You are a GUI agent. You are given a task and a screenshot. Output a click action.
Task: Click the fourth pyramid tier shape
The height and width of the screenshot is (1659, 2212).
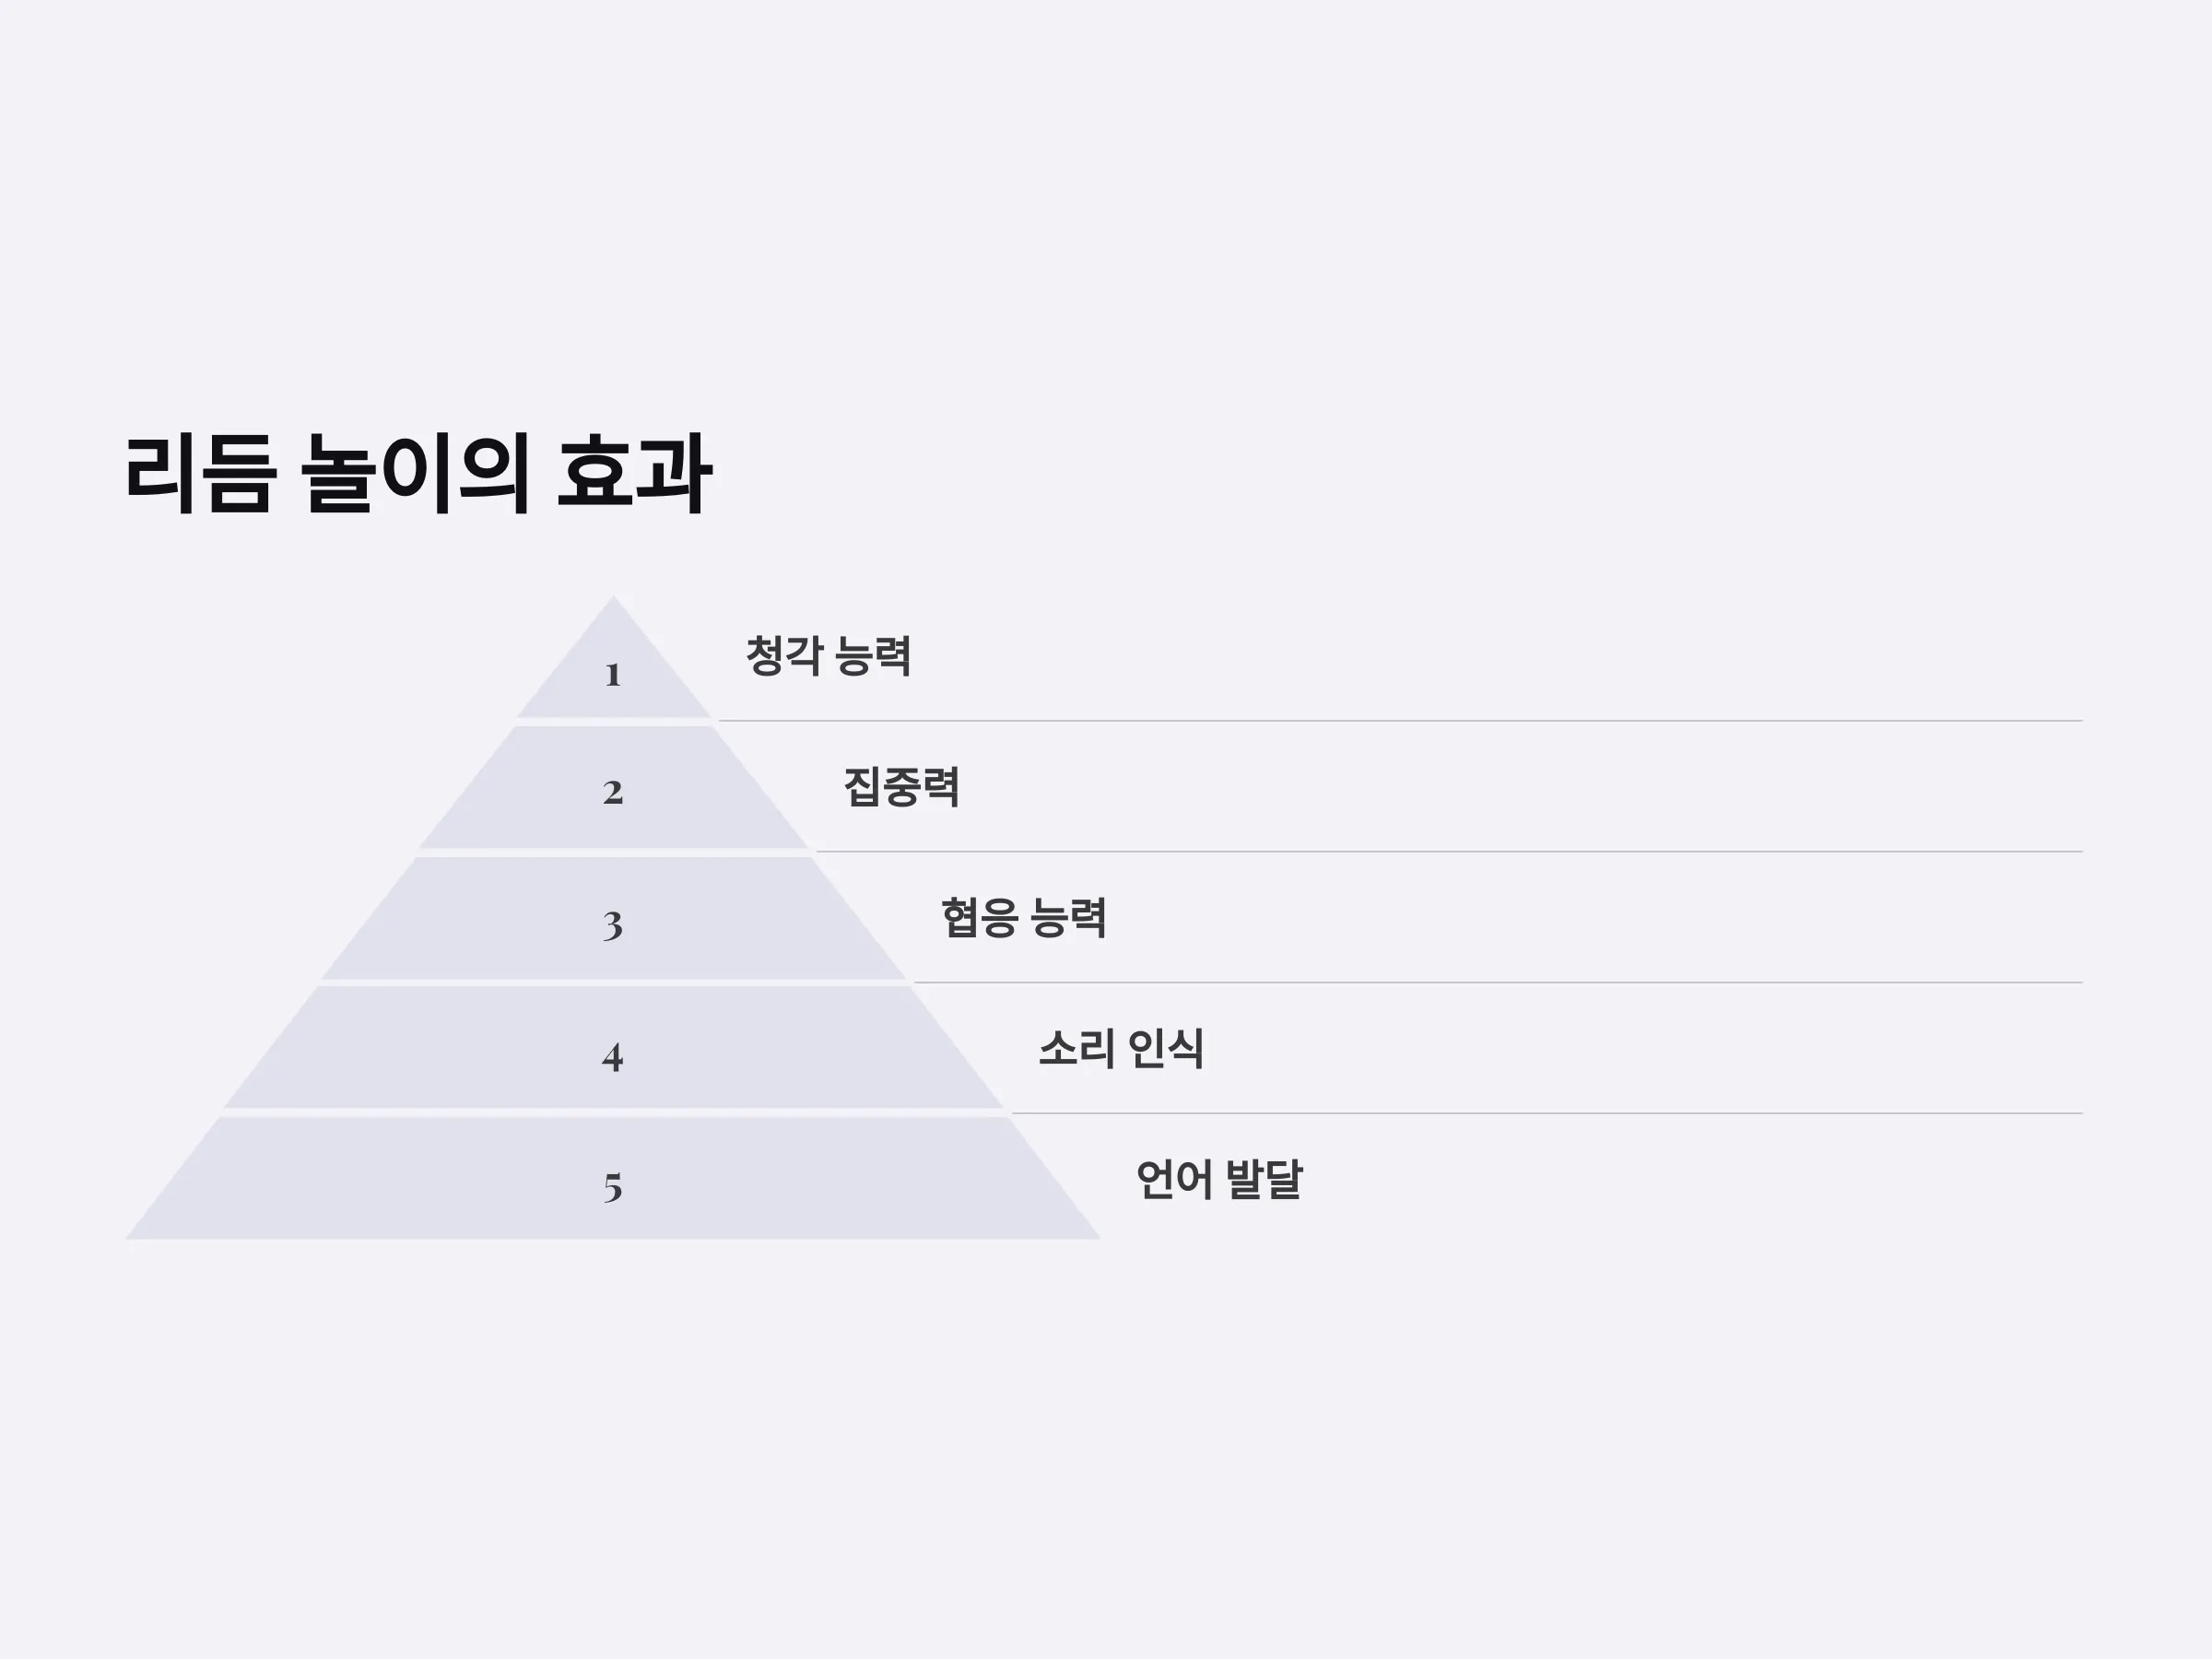613,1048
